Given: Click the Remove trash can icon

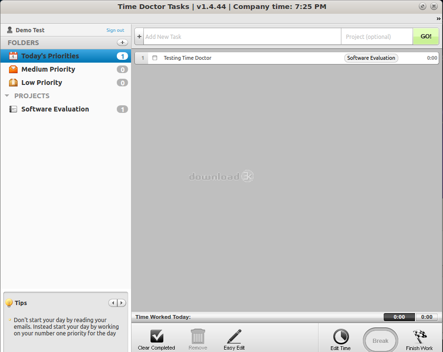Looking at the screenshot, I should pos(198,337).
